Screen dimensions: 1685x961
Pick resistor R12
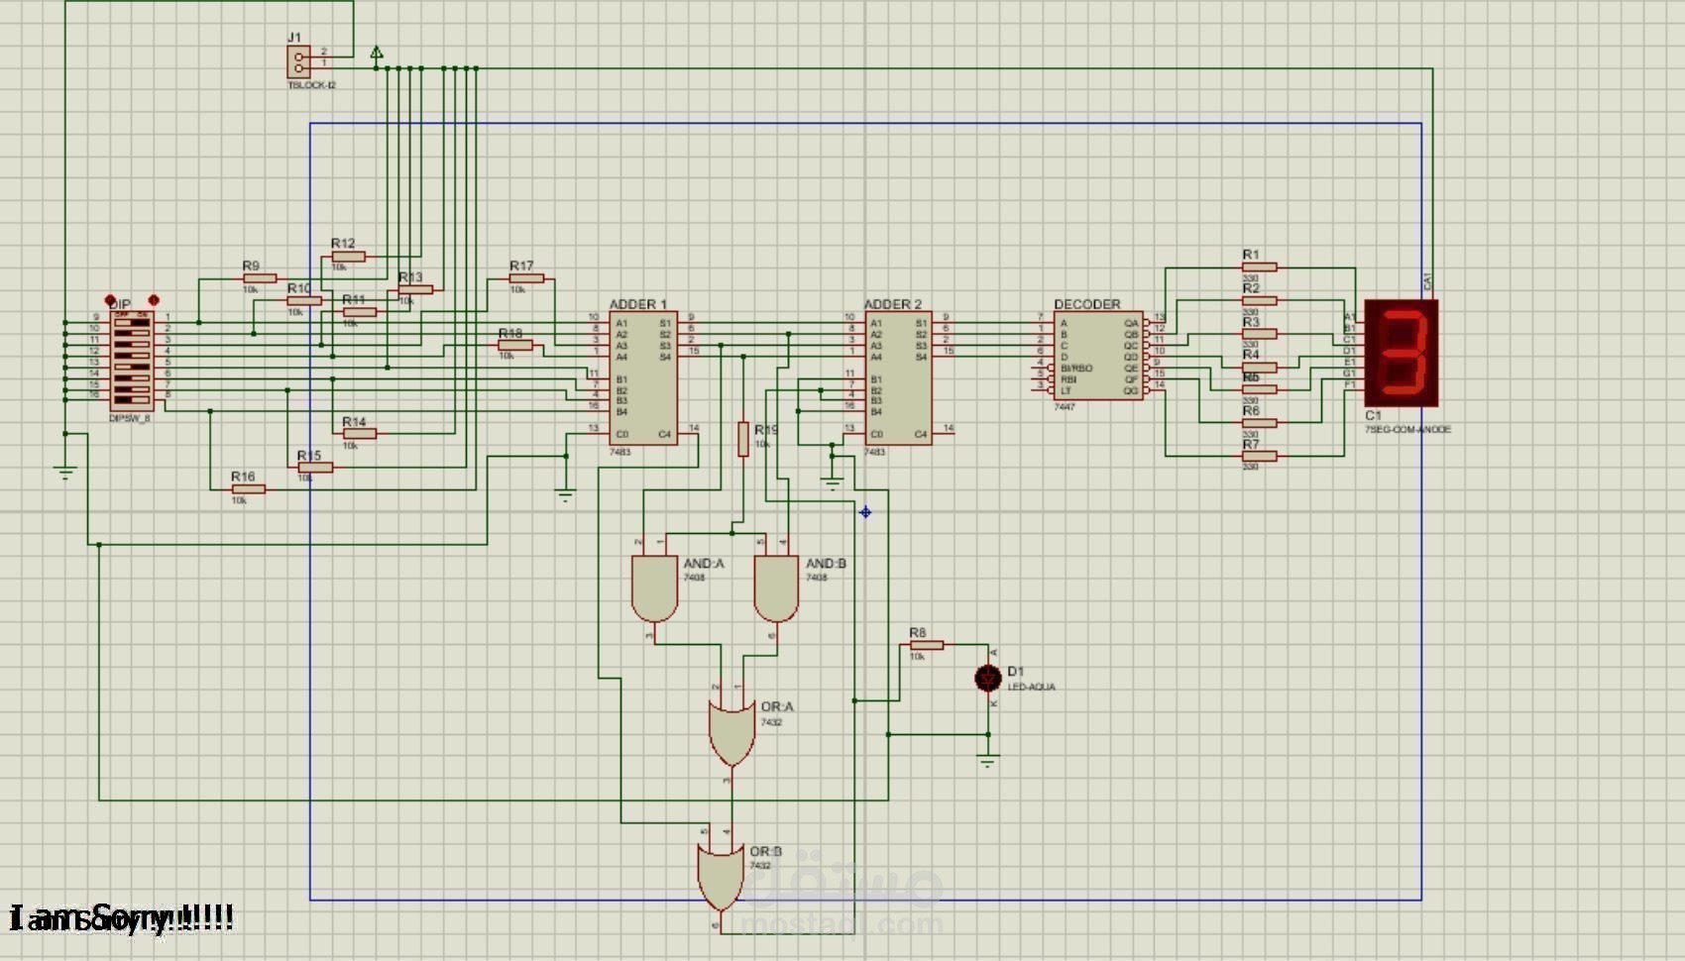[x=348, y=257]
